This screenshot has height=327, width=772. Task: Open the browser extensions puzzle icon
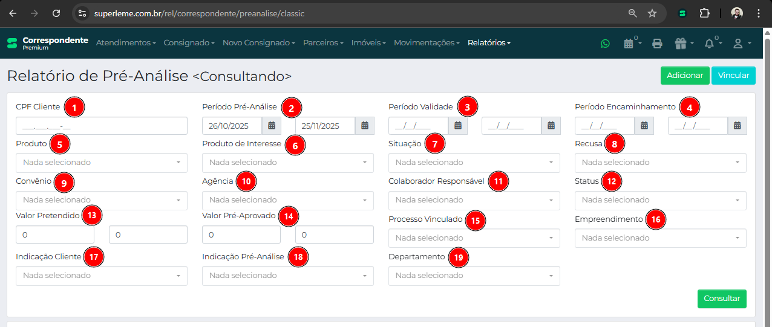pyautogui.click(x=704, y=13)
